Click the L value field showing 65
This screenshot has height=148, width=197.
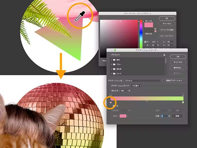[x=170, y=42]
